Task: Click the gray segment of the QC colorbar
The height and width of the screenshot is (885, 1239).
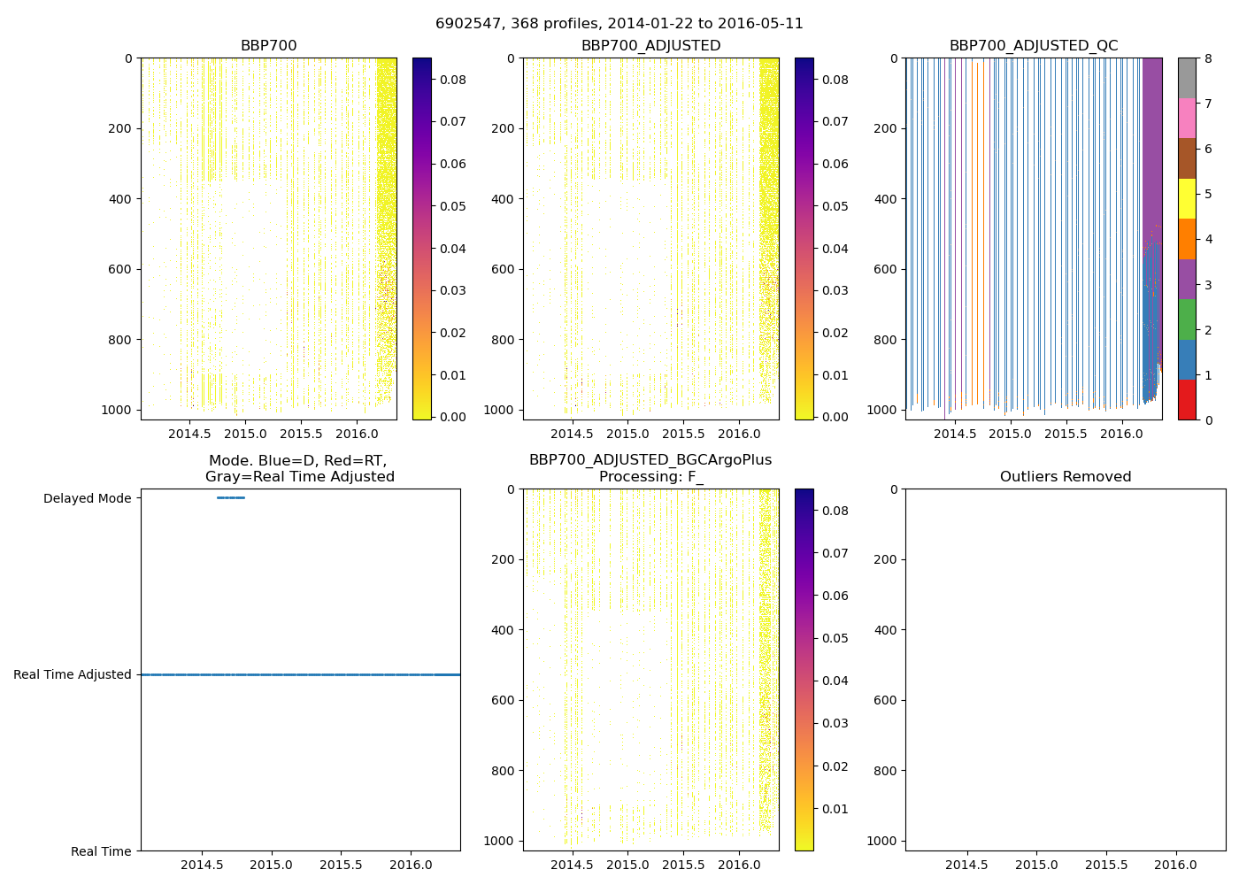Action: pos(1187,78)
